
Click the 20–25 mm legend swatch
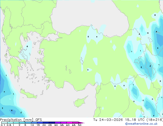pos(46,123)
